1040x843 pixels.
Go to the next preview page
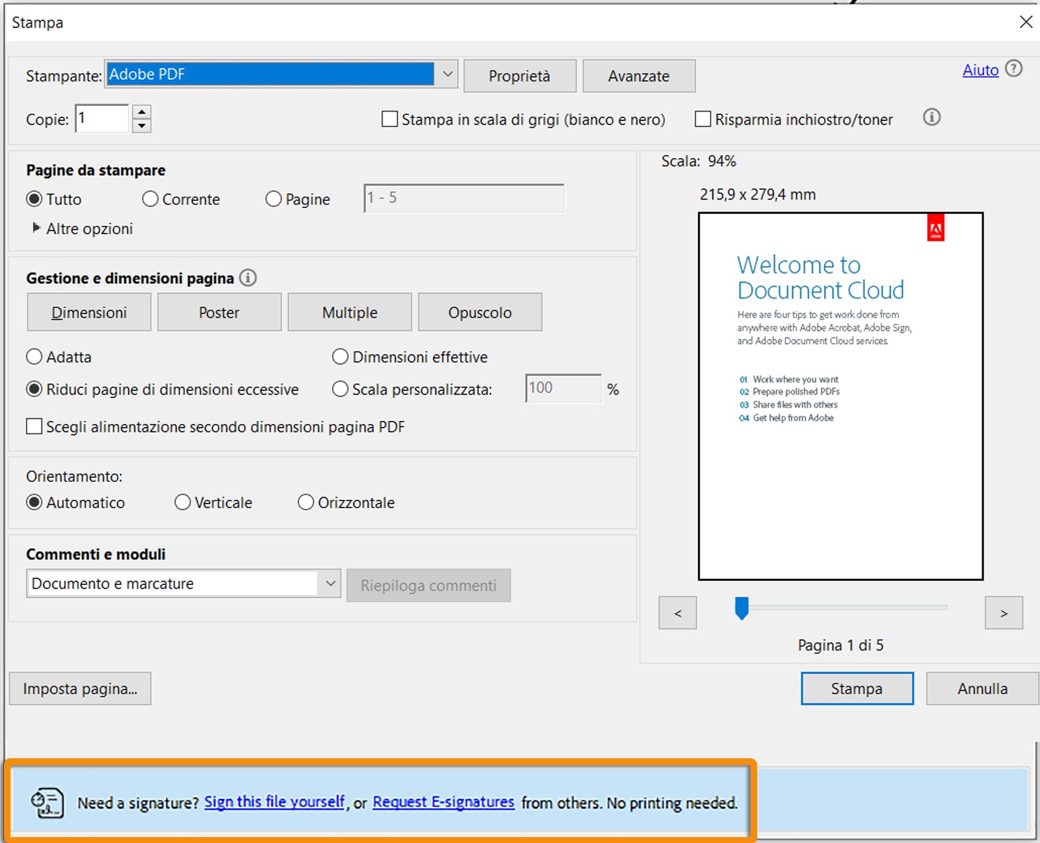click(x=1004, y=613)
